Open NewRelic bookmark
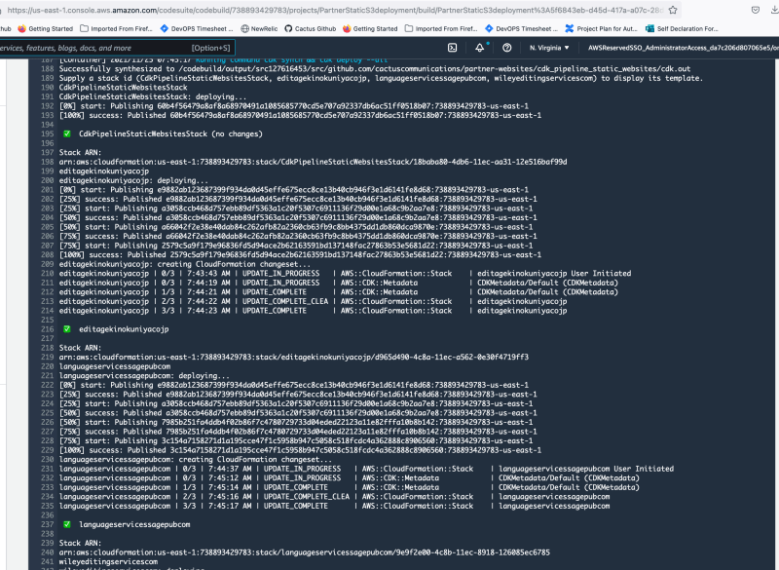The height and width of the screenshot is (570, 779). [x=259, y=29]
